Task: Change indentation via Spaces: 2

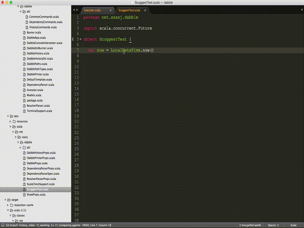Action: 273,225
